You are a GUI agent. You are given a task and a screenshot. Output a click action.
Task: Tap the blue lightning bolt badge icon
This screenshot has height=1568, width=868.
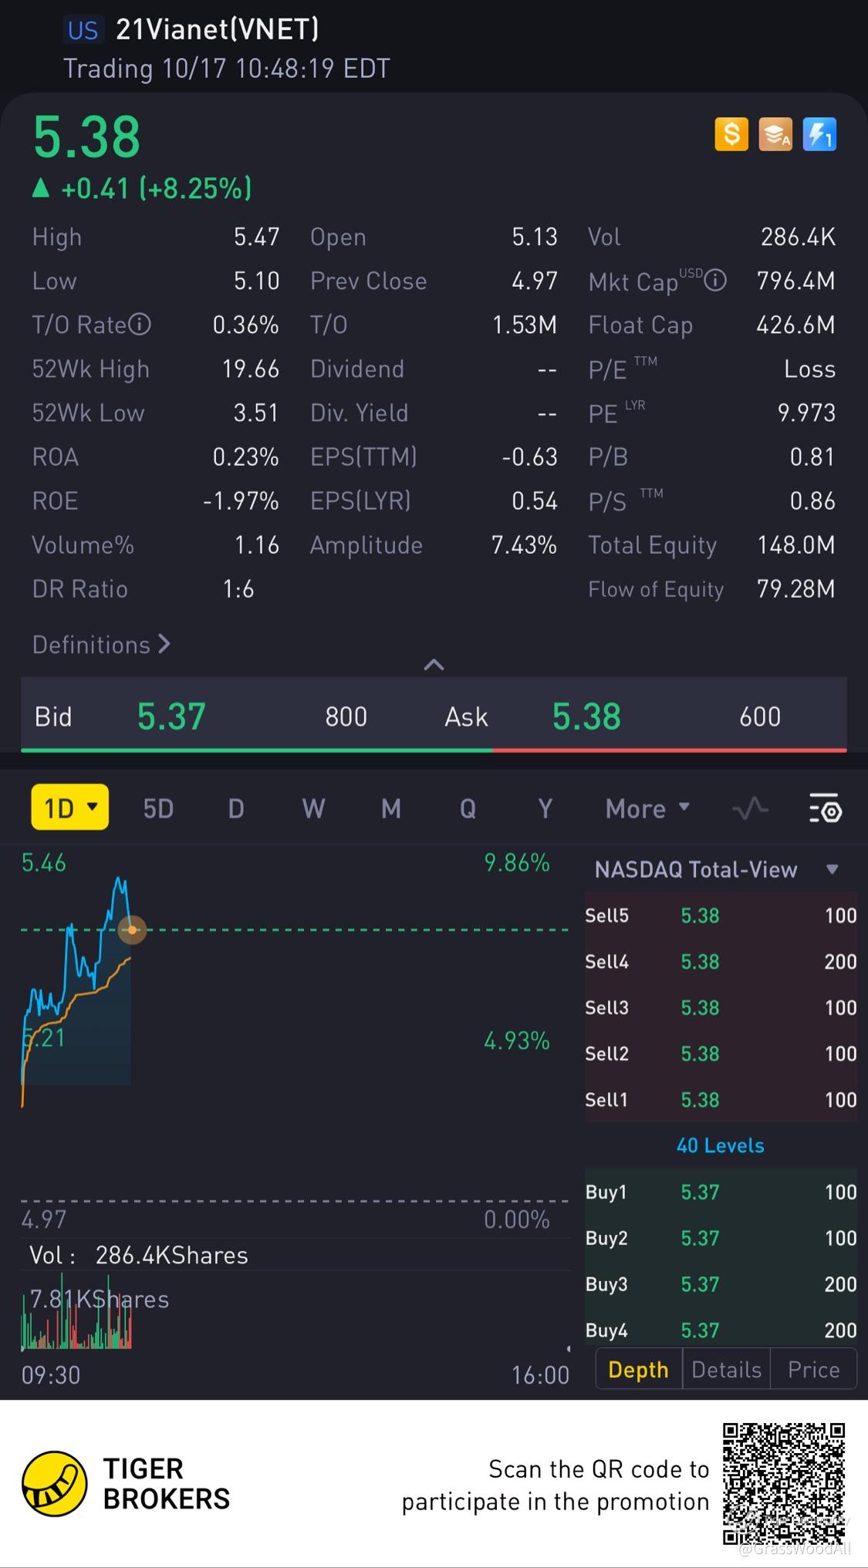[819, 134]
